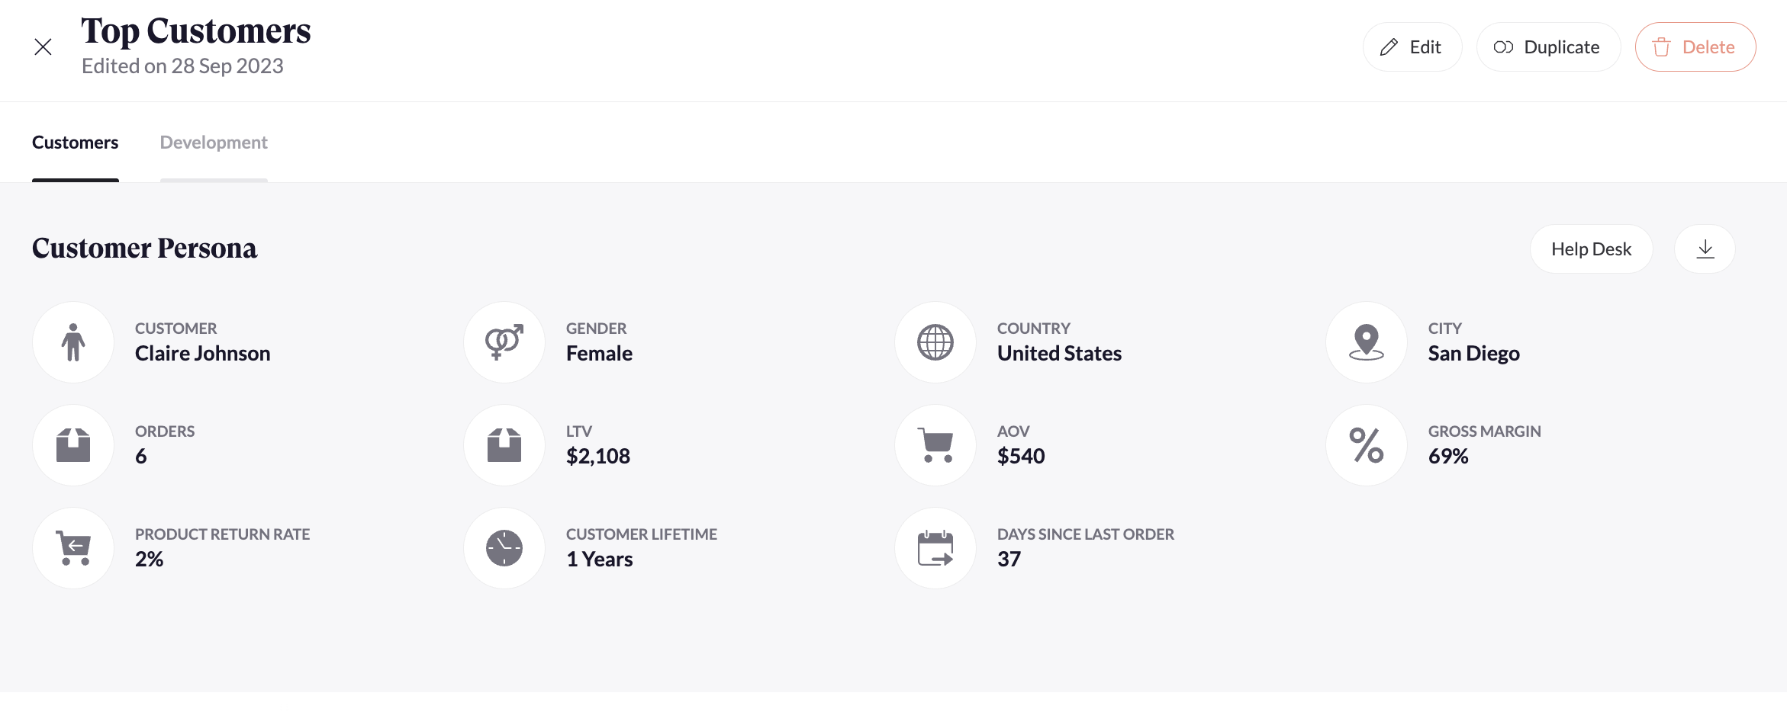Click the customer person icon
Screen dimensions: 1787x712
(x=73, y=342)
